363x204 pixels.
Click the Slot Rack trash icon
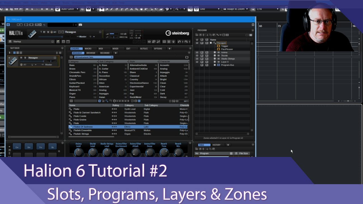coord(57,53)
